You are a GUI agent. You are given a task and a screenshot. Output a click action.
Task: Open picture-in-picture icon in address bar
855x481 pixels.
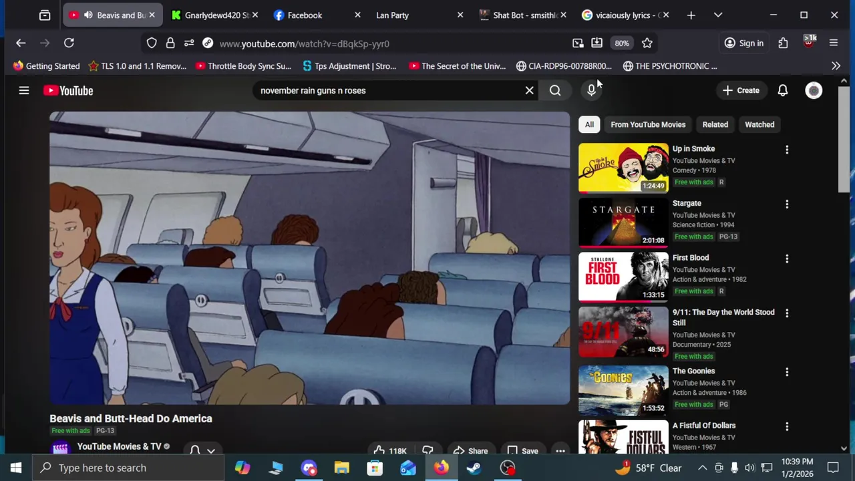pyautogui.click(x=578, y=43)
